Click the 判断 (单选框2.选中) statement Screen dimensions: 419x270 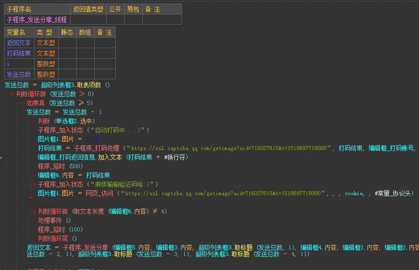pyautogui.click(x=66, y=121)
